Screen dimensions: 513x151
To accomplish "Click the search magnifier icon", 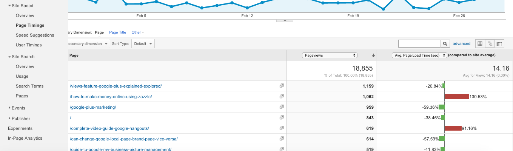I will click(445, 44).
